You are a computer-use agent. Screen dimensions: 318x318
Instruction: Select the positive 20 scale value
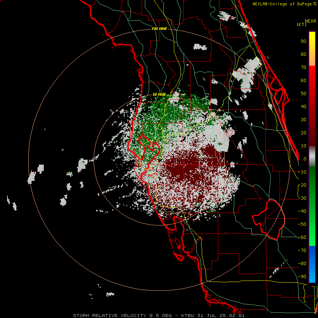tap(304, 133)
